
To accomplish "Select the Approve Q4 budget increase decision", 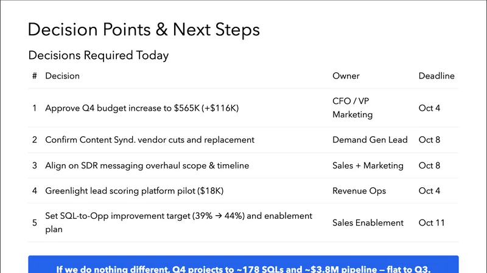I will tap(142, 108).
